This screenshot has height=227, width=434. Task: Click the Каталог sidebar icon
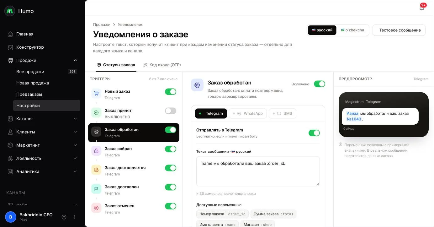[10, 119]
